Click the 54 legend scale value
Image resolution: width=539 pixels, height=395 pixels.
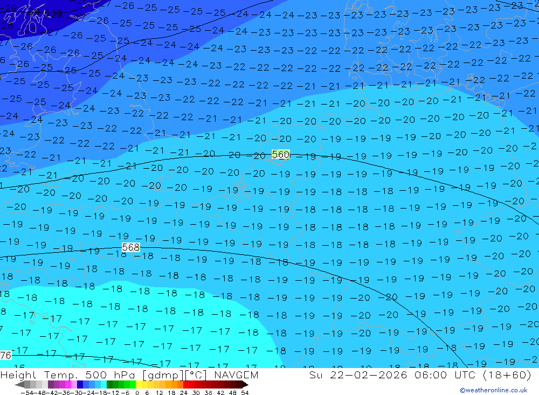pyautogui.click(x=245, y=393)
